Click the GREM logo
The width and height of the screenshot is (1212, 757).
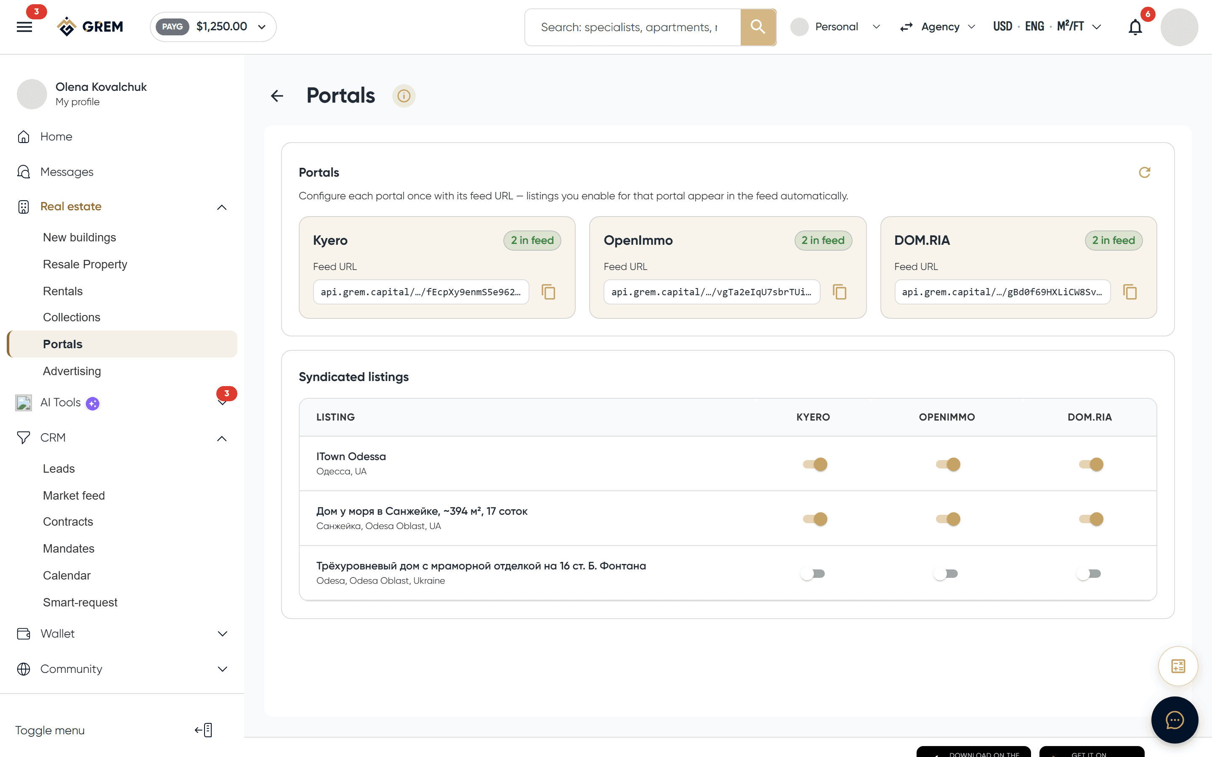tap(90, 26)
